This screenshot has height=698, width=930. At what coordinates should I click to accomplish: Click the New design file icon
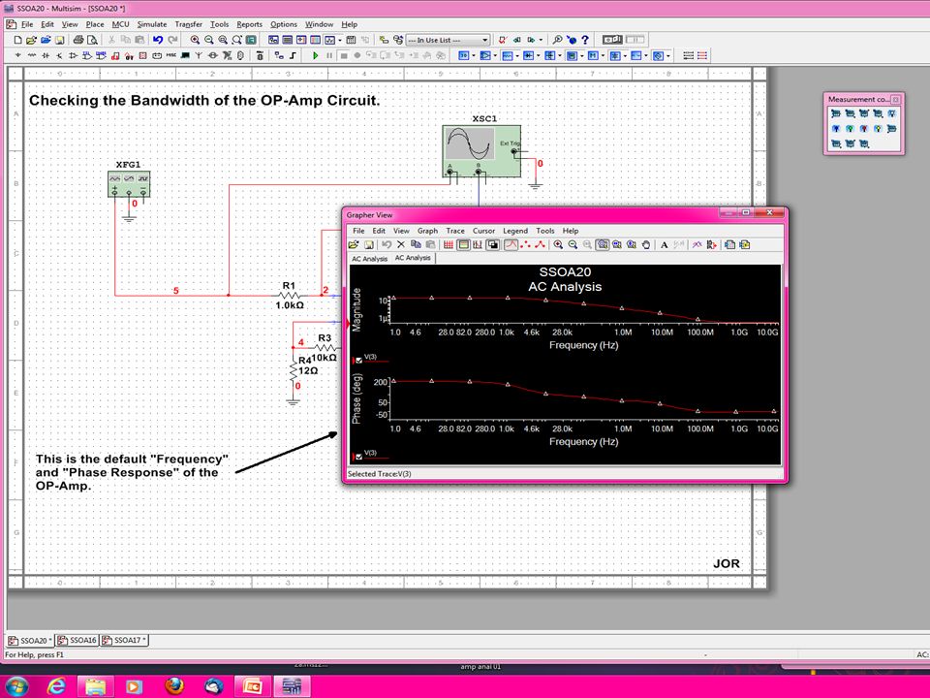[17, 40]
